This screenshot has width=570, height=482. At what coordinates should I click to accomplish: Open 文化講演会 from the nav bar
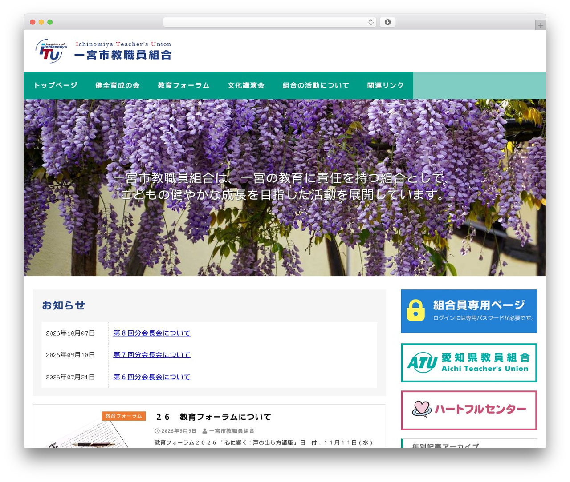pyautogui.click(x=246, y=85)
